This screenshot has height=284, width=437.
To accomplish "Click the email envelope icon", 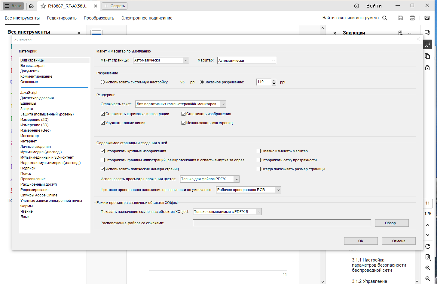I will point(427,18).
